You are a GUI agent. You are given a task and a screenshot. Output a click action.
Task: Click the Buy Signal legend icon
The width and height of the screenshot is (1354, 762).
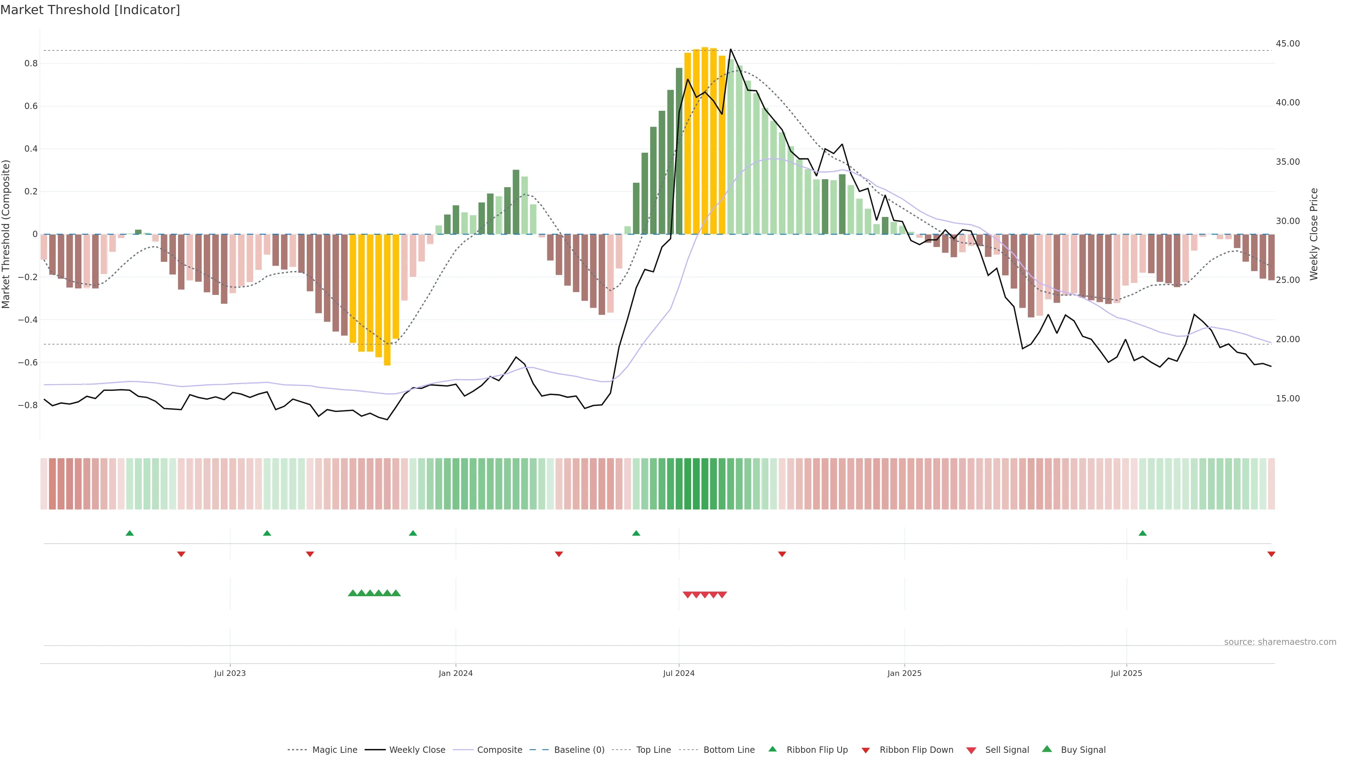[x=1047, y=749]
